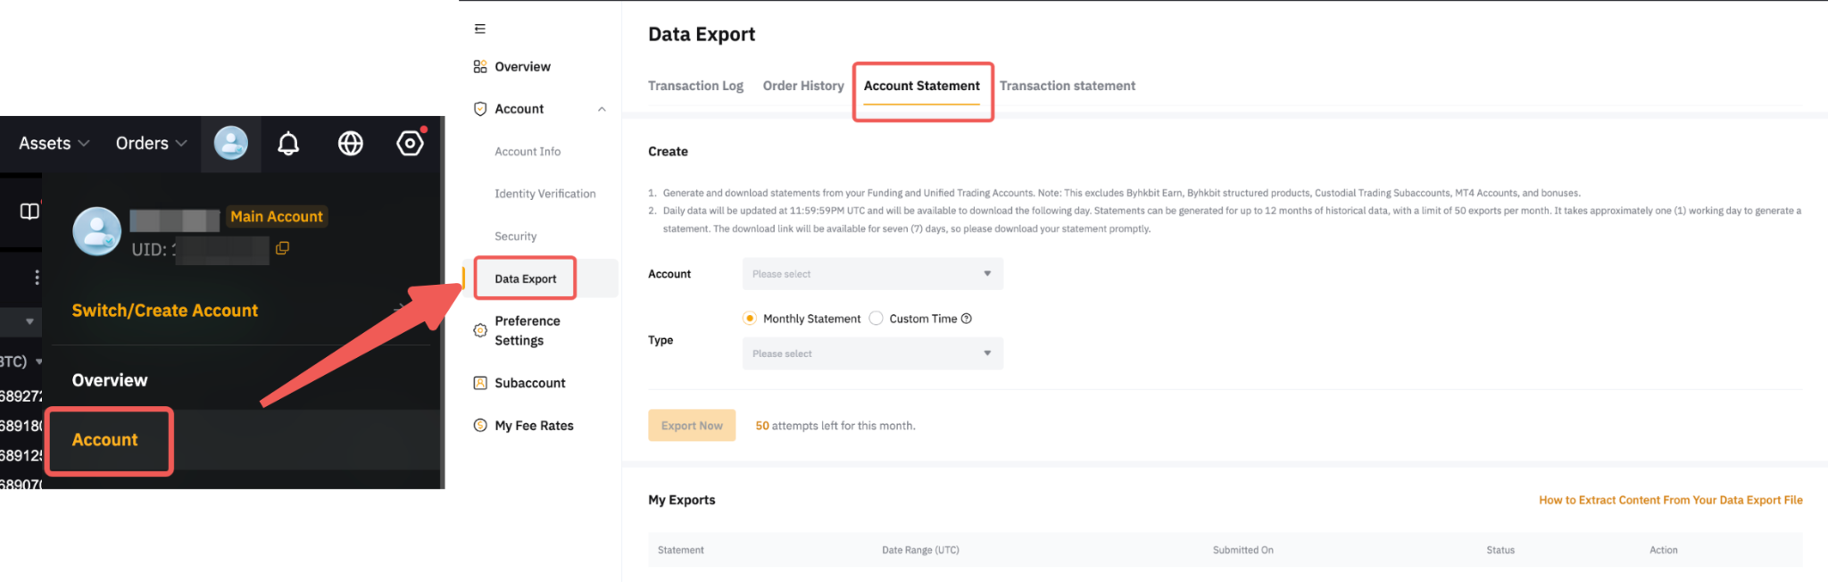Select Data Export in the sidebar
1828x582 pixels.
pyautogui.click(x=526, y=279)
